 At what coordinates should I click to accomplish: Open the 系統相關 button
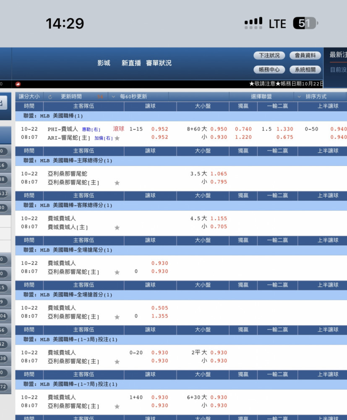(305, 70)
